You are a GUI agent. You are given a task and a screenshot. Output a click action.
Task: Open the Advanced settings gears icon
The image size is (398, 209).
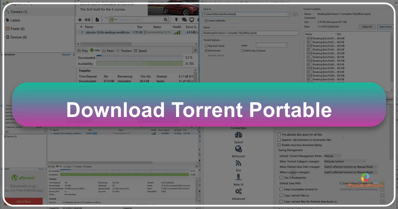click(x=238, y=191)
